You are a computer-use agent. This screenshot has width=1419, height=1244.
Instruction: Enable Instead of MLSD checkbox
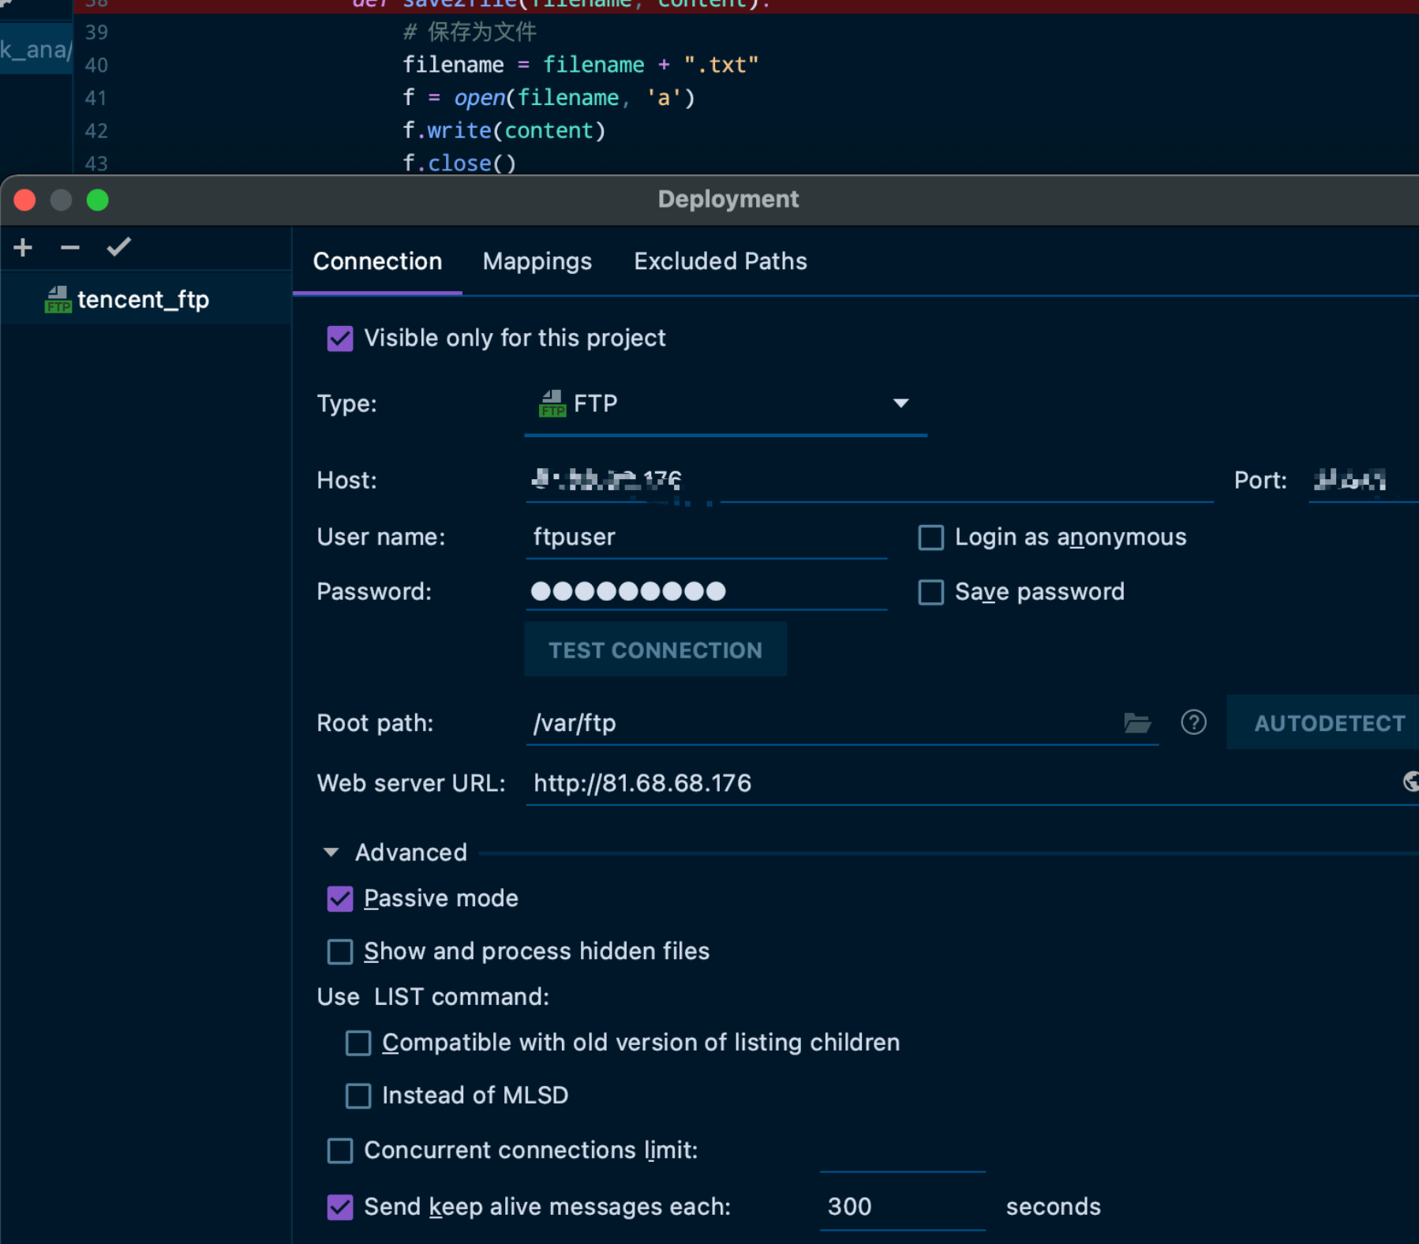358,1096
